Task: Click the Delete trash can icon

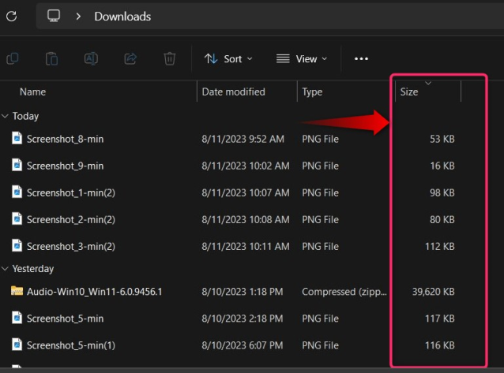Action: pos(169,58)
